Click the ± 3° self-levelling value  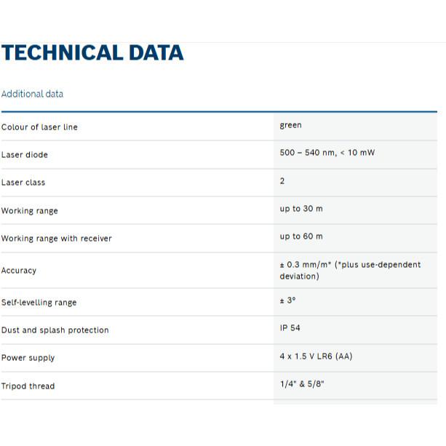[288, 300]
